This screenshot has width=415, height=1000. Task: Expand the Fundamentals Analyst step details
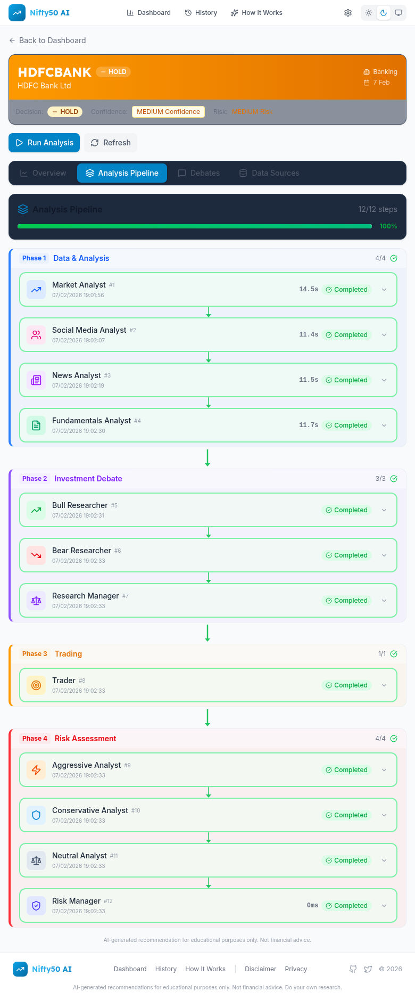pos(384,425)
